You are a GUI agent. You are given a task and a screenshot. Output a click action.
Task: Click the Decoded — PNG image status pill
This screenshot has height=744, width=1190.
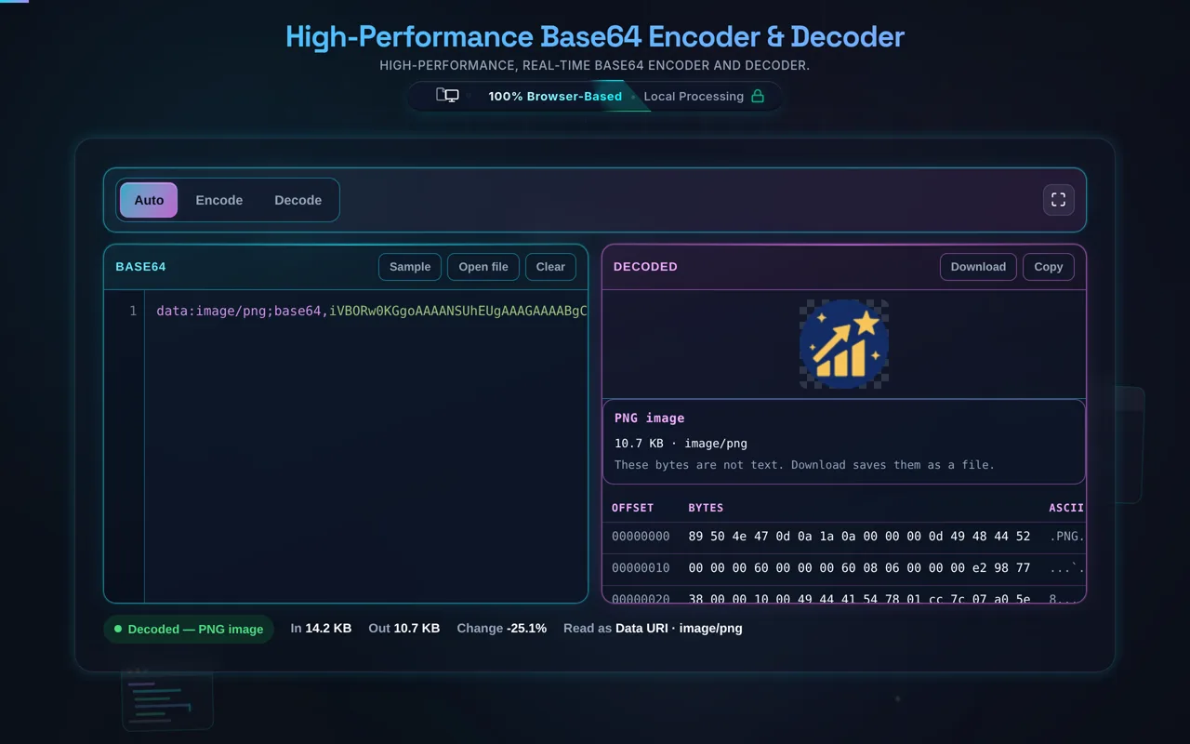189,629
